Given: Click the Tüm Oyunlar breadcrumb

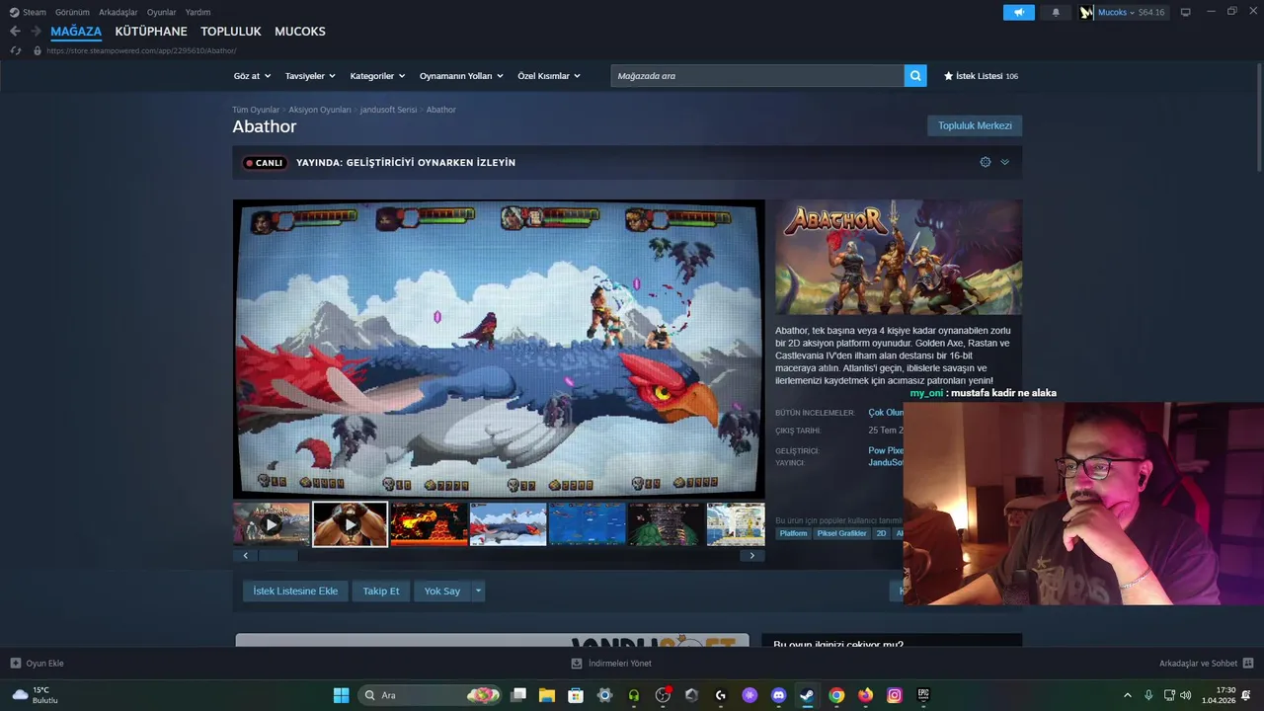Looking at the screenshot, I should [x=256, y=110].
